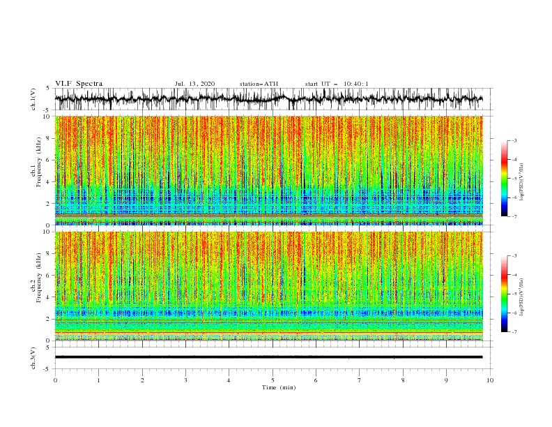Image resolution: width=552 pixels, height=427 pixels.
Task: Click the 'ch.3(V)' axis label
Action: click(x=33, y=358)
